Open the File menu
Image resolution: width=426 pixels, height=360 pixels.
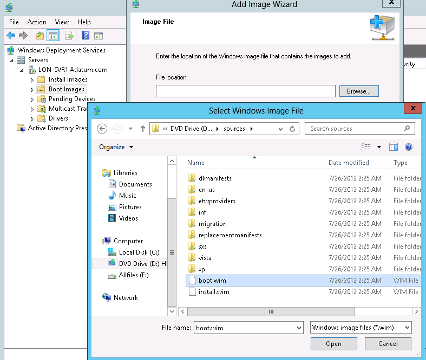pos(14,22)
